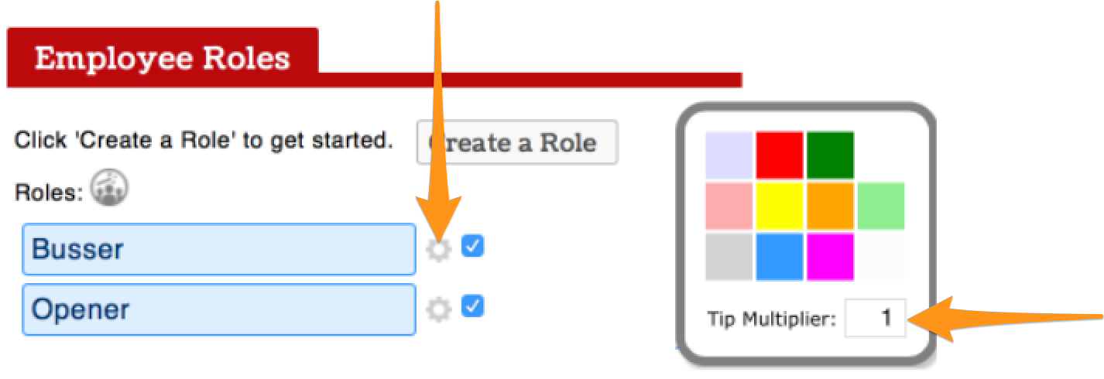
Task: Select the yellow color swatch
Action: click(780, 207)
